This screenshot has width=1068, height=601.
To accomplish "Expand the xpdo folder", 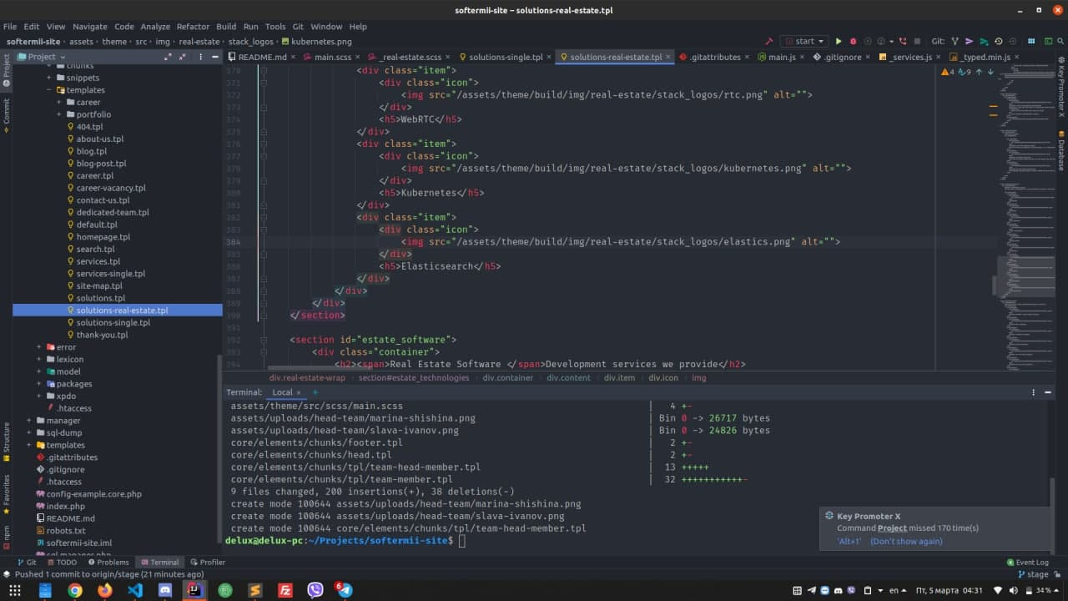I will tap(39, 396).
